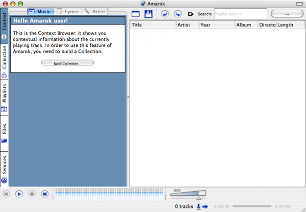The height and width of the screenshot is (212, 306).
Task: Click the volume slider triangle handle
Action: (x=199, y=198)
